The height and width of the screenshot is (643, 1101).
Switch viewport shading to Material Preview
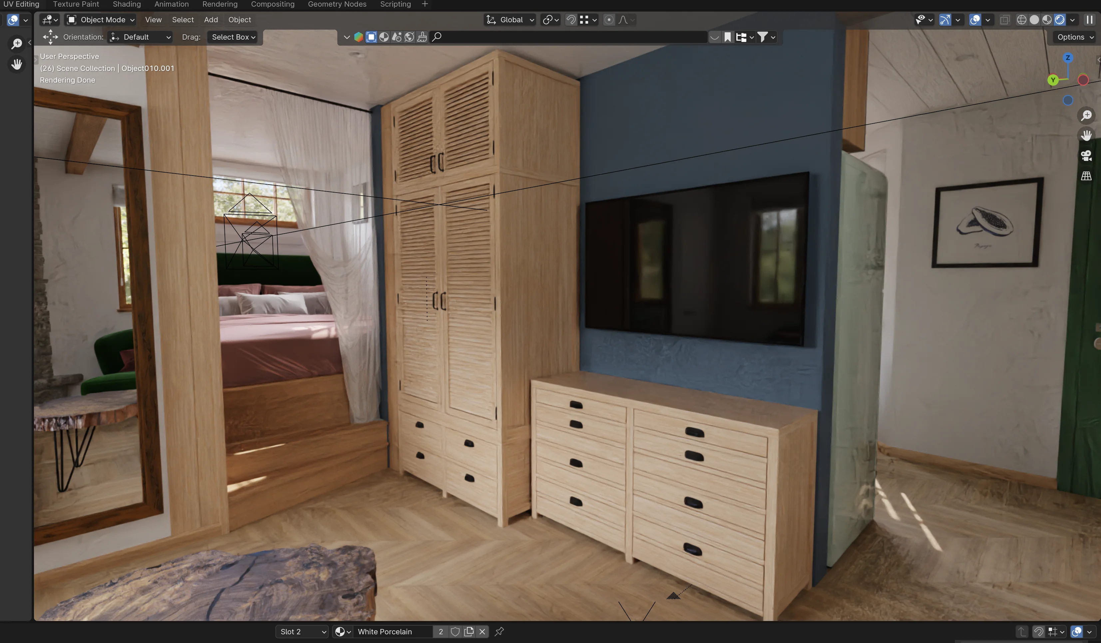point(1047,20)
